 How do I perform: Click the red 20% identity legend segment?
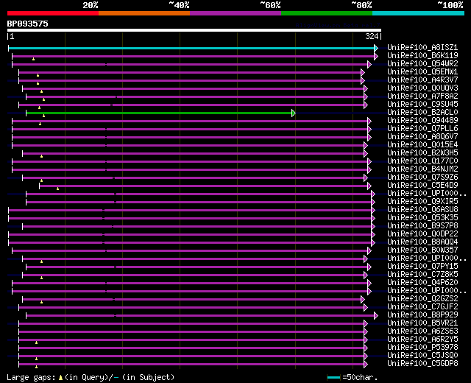[53, 13]
